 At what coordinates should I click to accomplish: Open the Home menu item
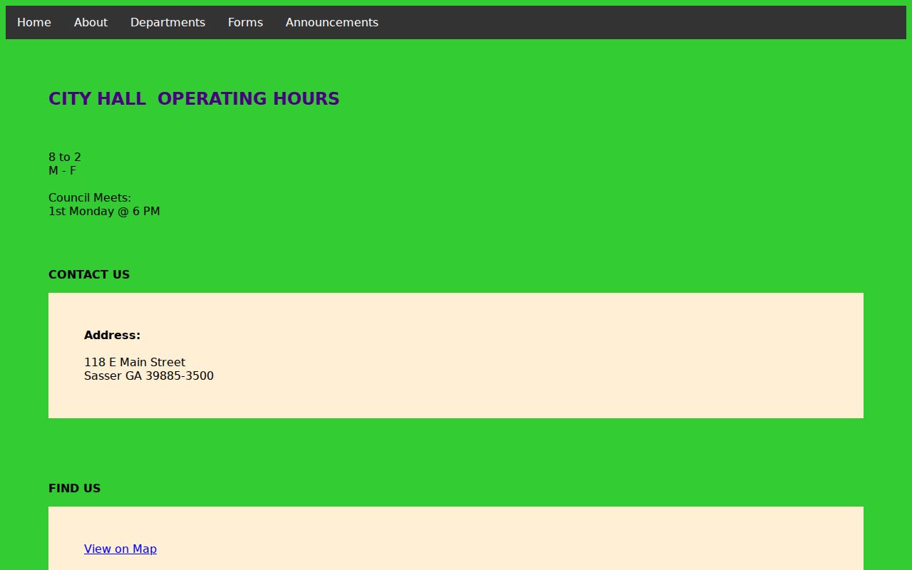34,23
